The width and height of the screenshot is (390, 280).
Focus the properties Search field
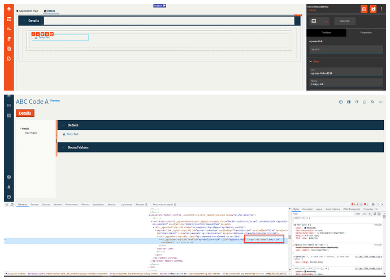[x=346, y=50]
